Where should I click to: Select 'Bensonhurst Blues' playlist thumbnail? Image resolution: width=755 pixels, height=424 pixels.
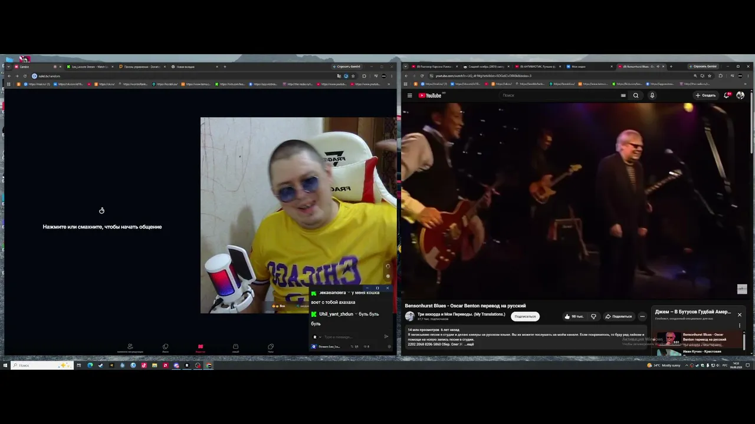pyautogui.click(x=669, y=339)
